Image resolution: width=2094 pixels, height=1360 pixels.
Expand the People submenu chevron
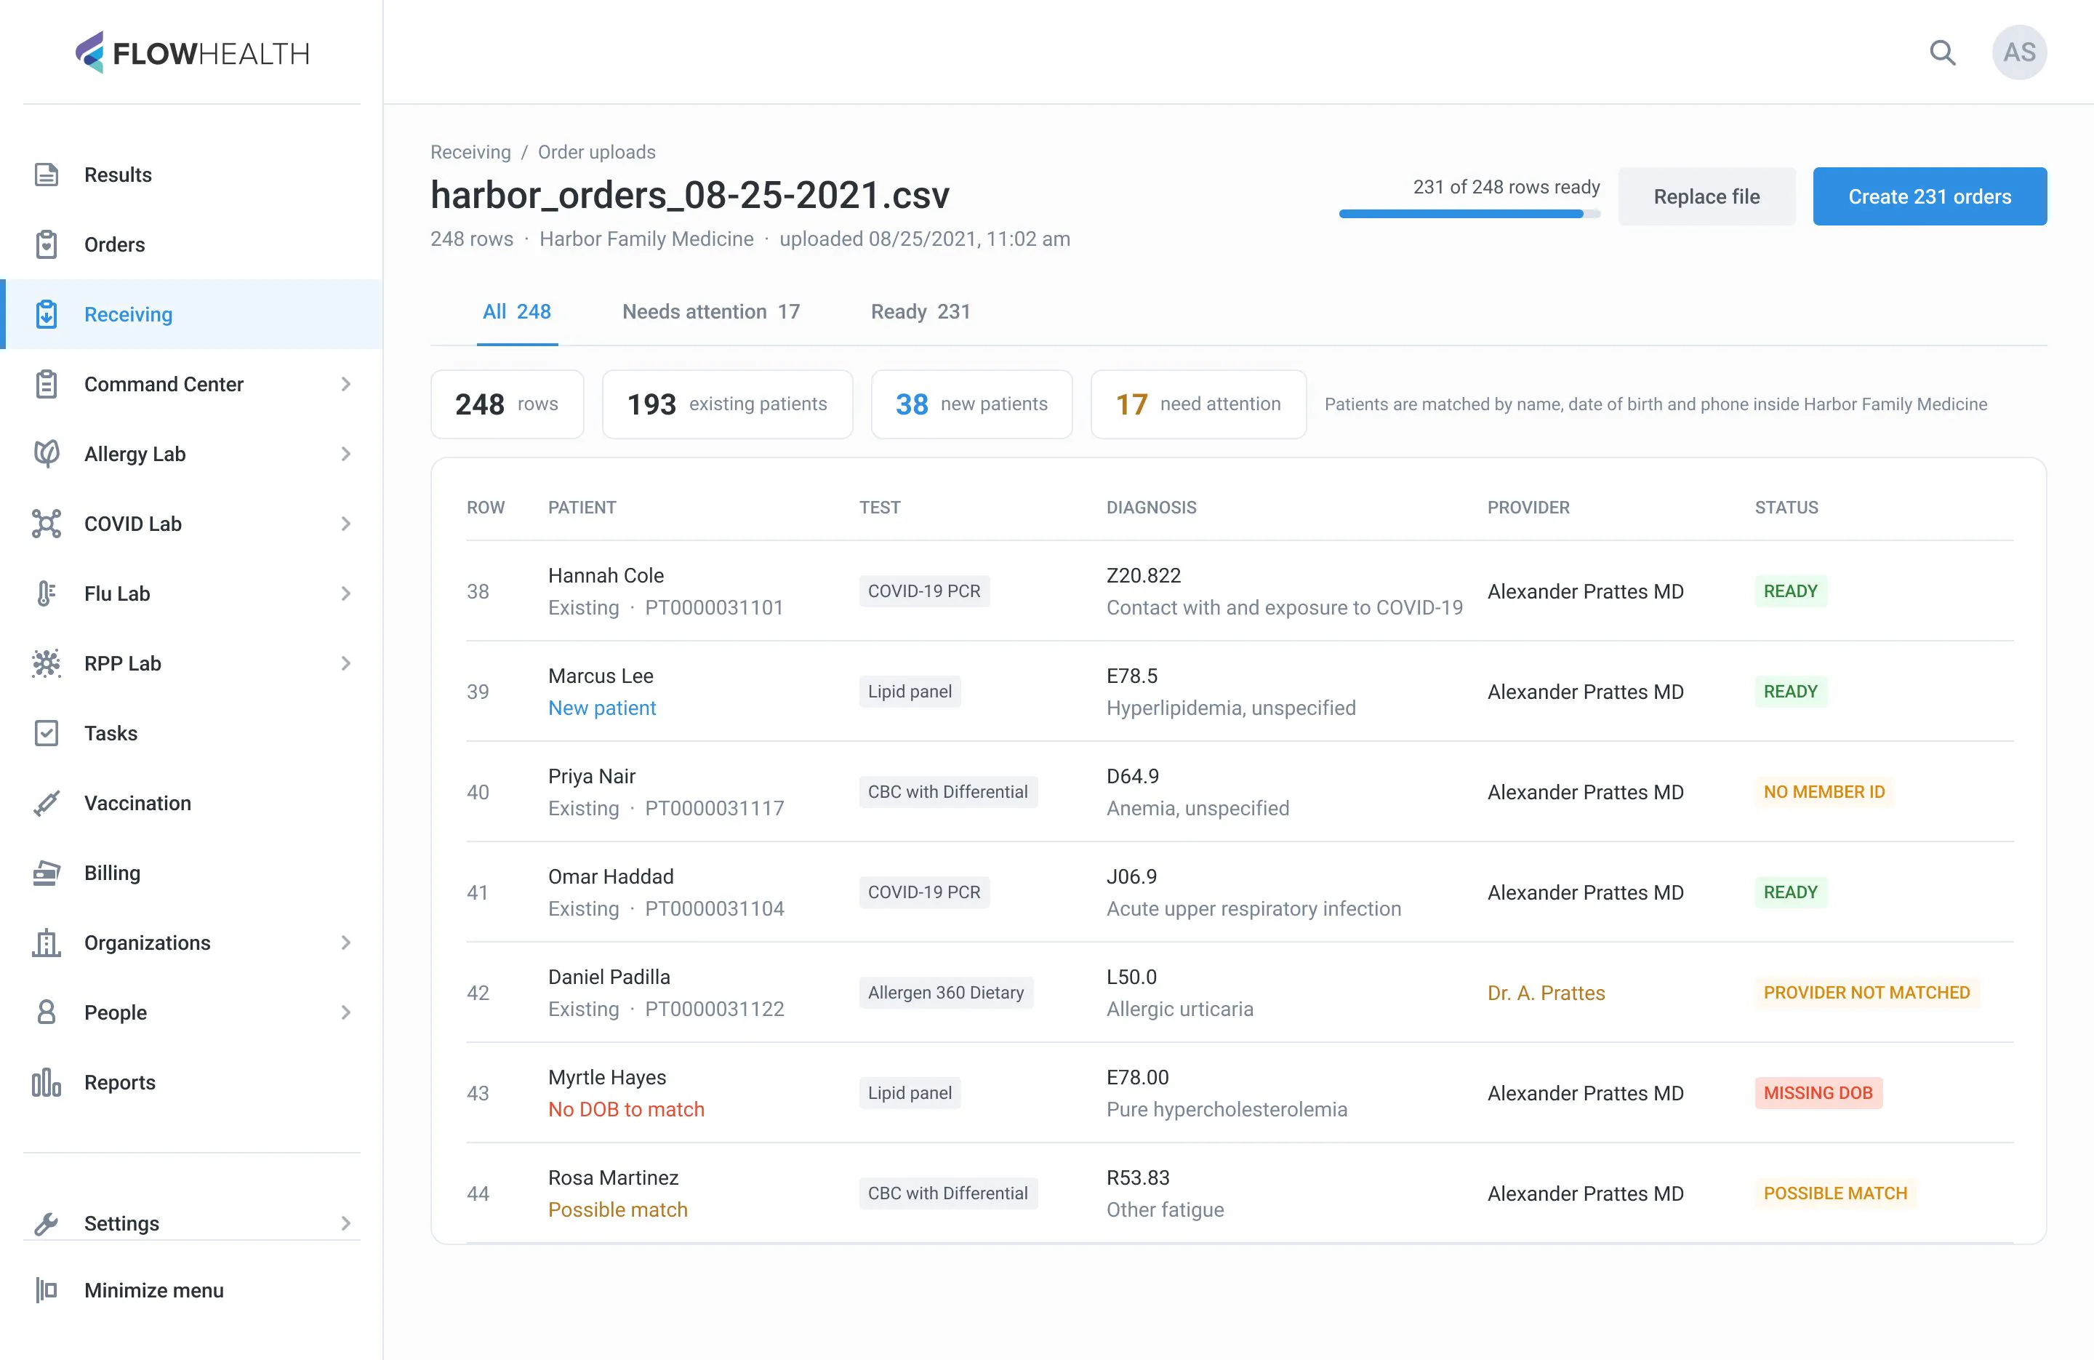coord(346,1012)
